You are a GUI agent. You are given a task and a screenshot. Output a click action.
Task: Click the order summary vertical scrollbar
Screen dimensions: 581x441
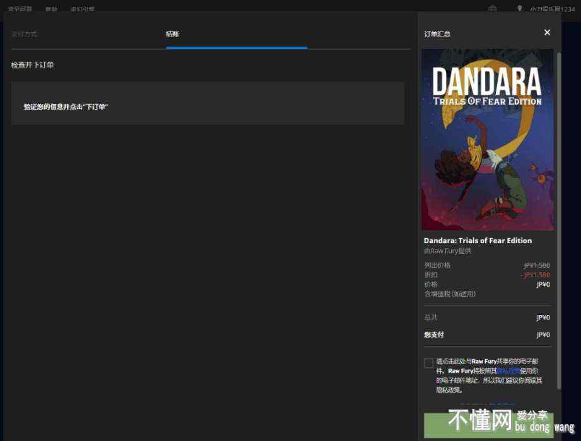coord(559,221)
